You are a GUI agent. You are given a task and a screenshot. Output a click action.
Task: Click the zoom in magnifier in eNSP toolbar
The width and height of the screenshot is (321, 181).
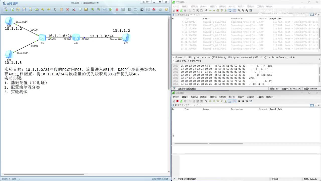tap(92, 10)
